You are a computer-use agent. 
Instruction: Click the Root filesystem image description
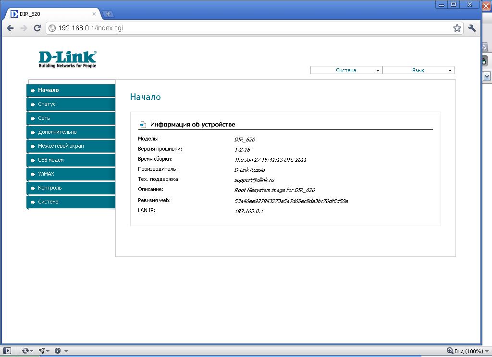pyautogui.click(x=274, y=190)
